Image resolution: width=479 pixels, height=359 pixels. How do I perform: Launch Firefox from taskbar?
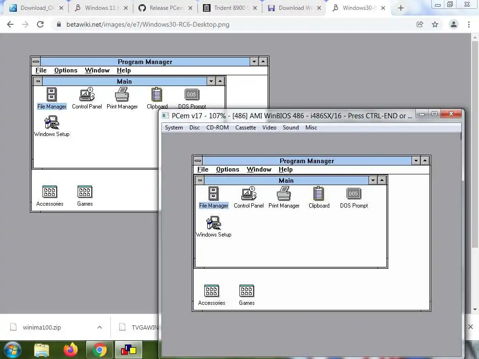[x=71, y=350]
